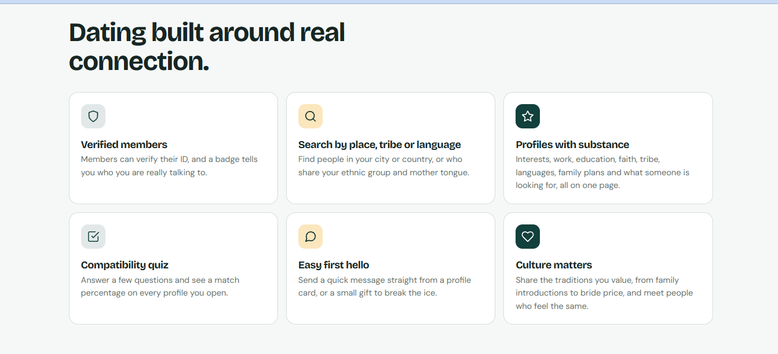Click the star icon for Profiles with substance
The image size is (778, 354).
point(528,116)
